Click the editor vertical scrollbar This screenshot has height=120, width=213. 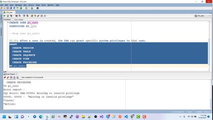tap(209, 46)
